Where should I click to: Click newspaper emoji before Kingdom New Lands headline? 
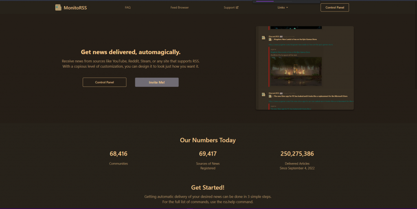[270, 40]
